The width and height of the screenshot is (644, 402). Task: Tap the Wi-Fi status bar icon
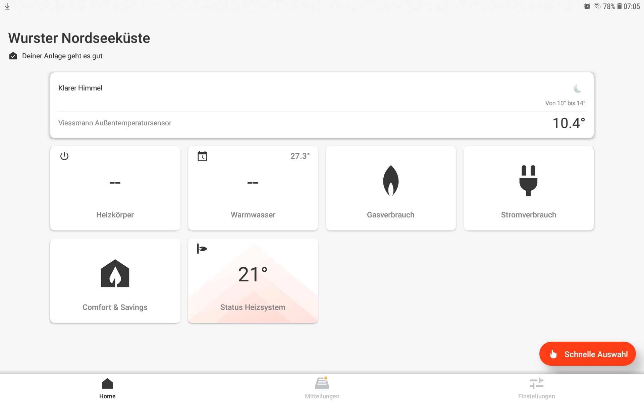(597, 6)
